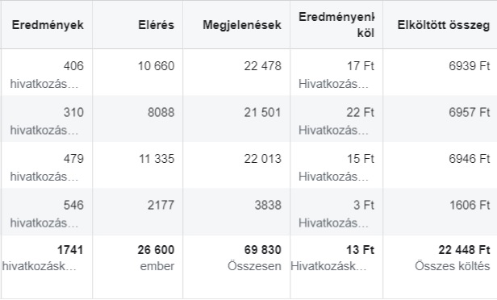497x300 pixels.
Task: Sort by the Eredmények column header
Action: tap(48, 25)
